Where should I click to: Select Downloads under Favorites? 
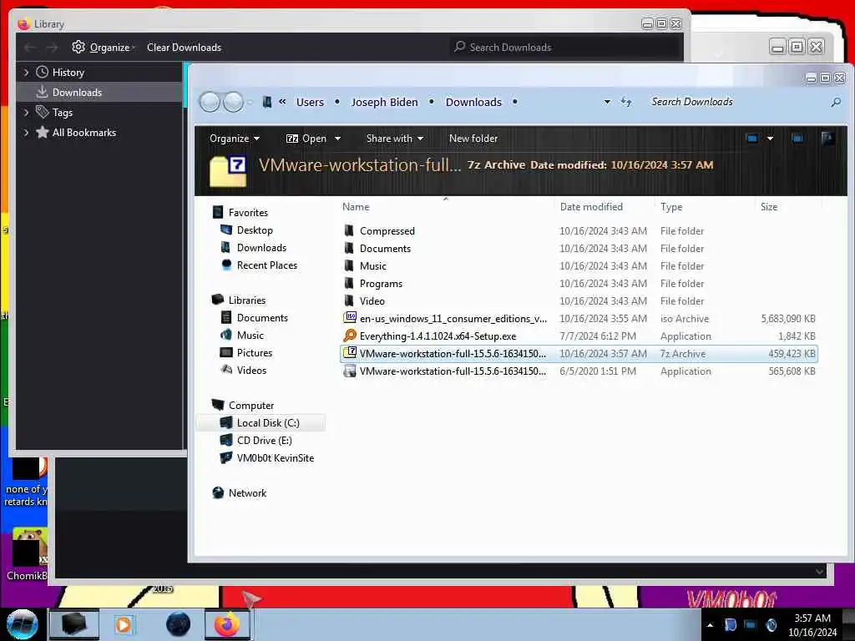(x=261, y=247)
